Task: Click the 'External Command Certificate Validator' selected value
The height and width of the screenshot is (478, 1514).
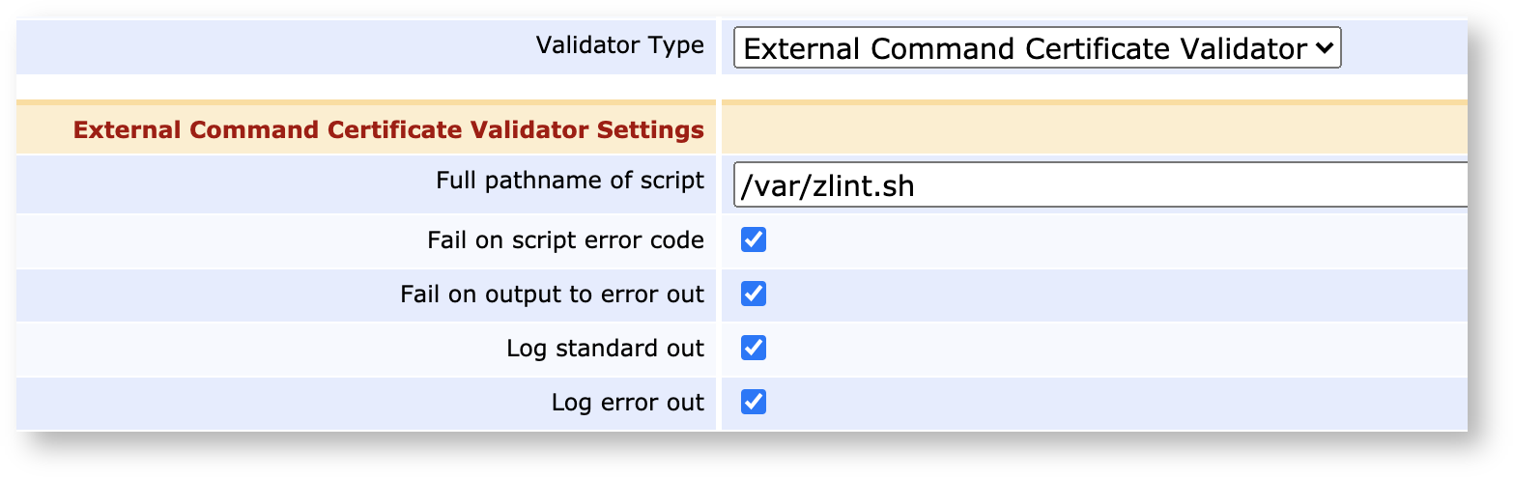Action: coord(1024,48)
